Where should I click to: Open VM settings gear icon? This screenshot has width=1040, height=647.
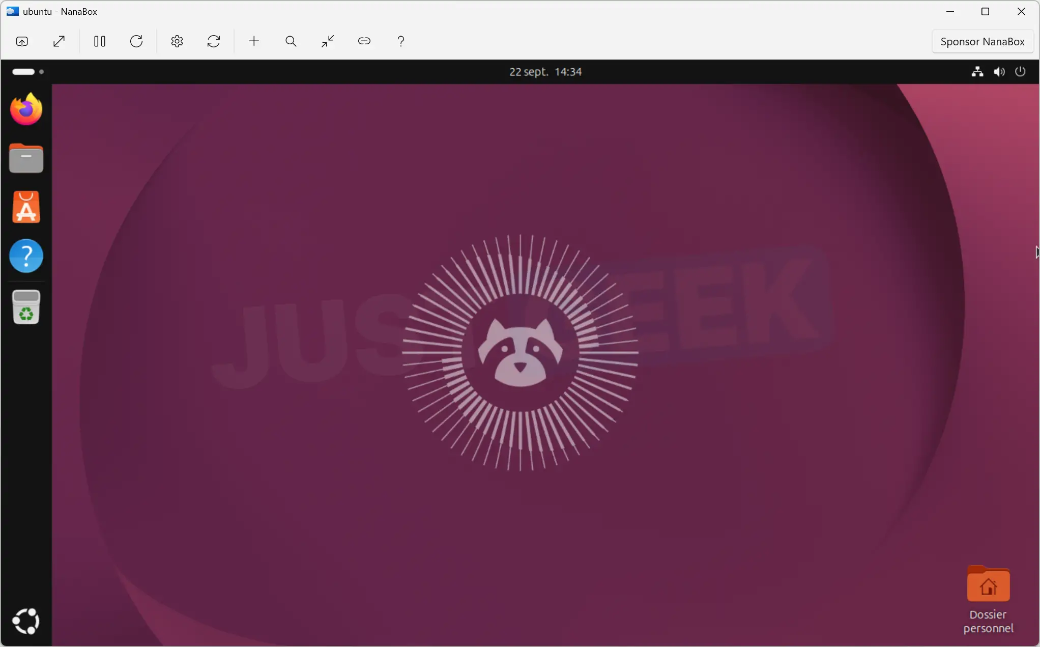click(x=177, y=41)
